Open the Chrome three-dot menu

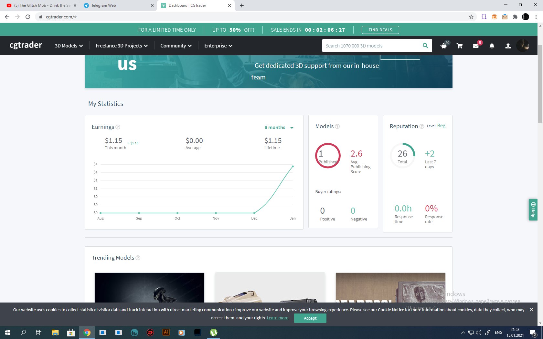(536, 17)
